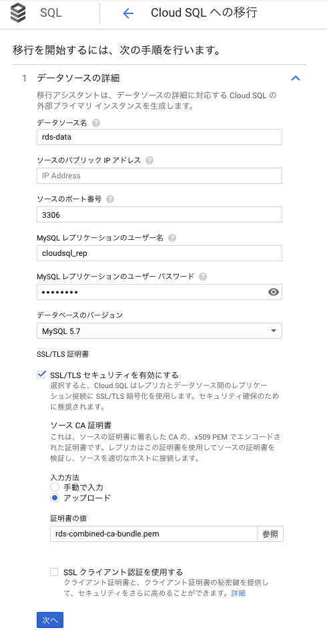Select the アップロード radio option

(x=55, y=498)
